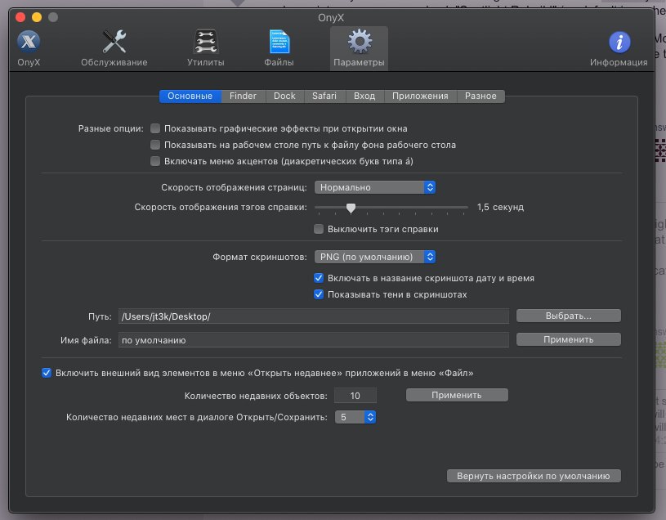Open the Утилиты toolbar section
Screen dimensions: 666x520
pyautogui.click(x=206, y=48)
